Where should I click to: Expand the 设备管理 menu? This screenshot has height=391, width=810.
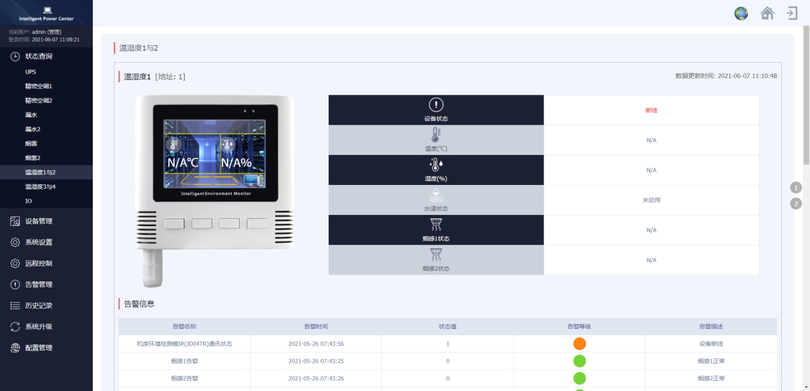coord(38,221)
